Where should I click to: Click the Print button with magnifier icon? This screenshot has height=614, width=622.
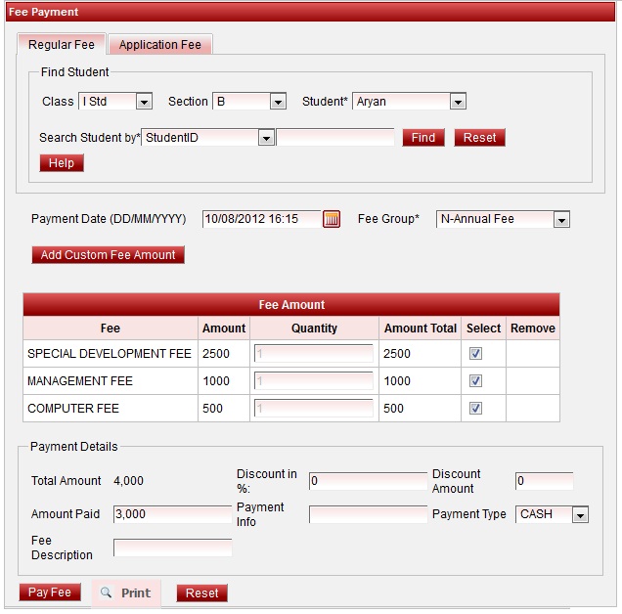[x=126, y=592]
